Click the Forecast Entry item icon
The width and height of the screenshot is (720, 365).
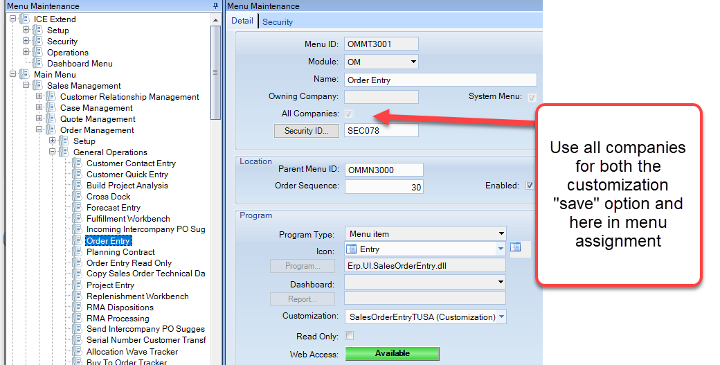[x=78, y=208]
